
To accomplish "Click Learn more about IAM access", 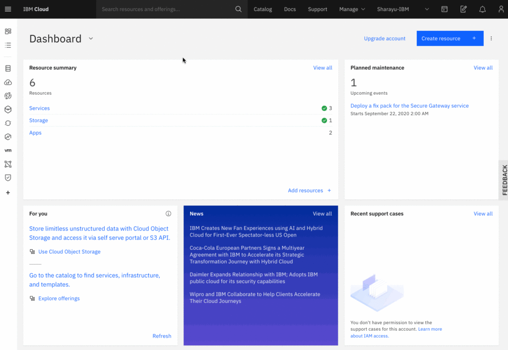I will (x=396, y=333).
